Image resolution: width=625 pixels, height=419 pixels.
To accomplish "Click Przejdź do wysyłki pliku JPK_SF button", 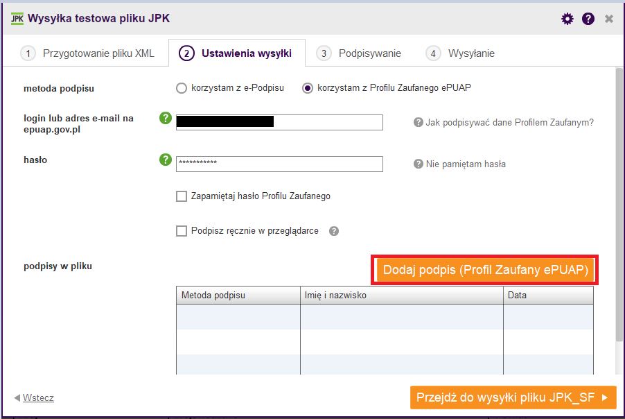I will coord(513,397).
